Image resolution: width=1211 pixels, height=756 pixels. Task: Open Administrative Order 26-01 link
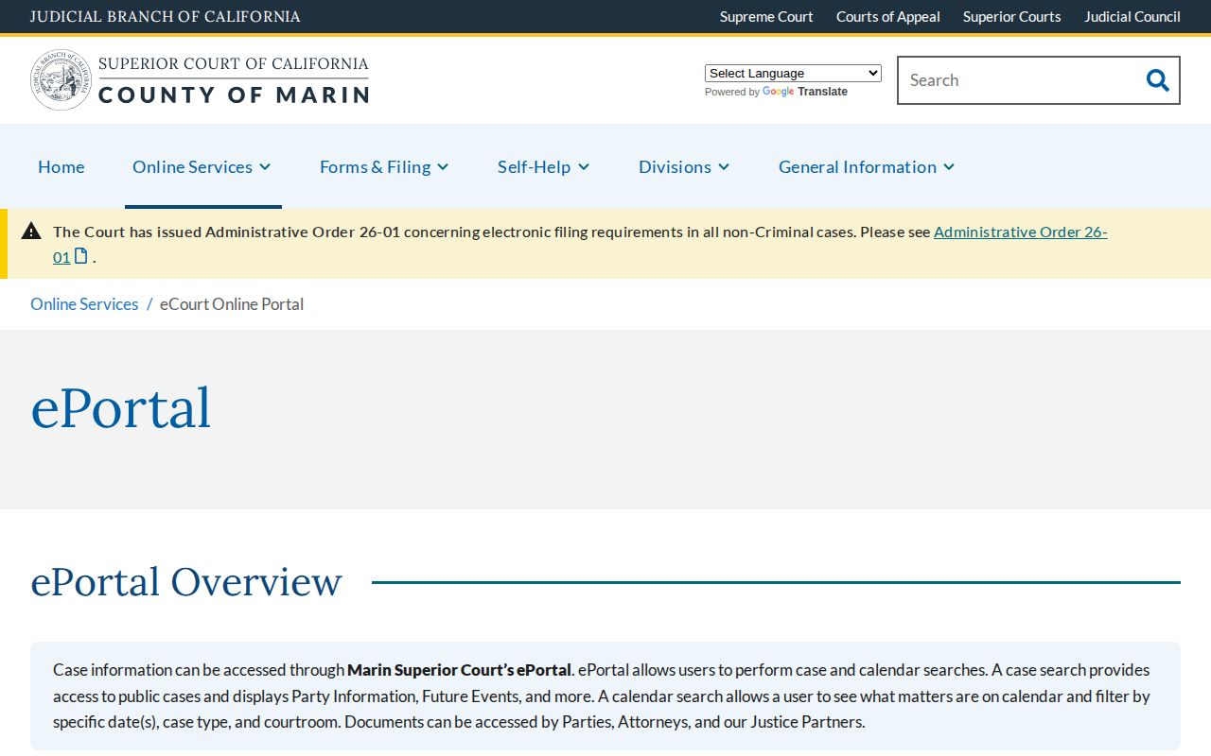pos(1020,232)
